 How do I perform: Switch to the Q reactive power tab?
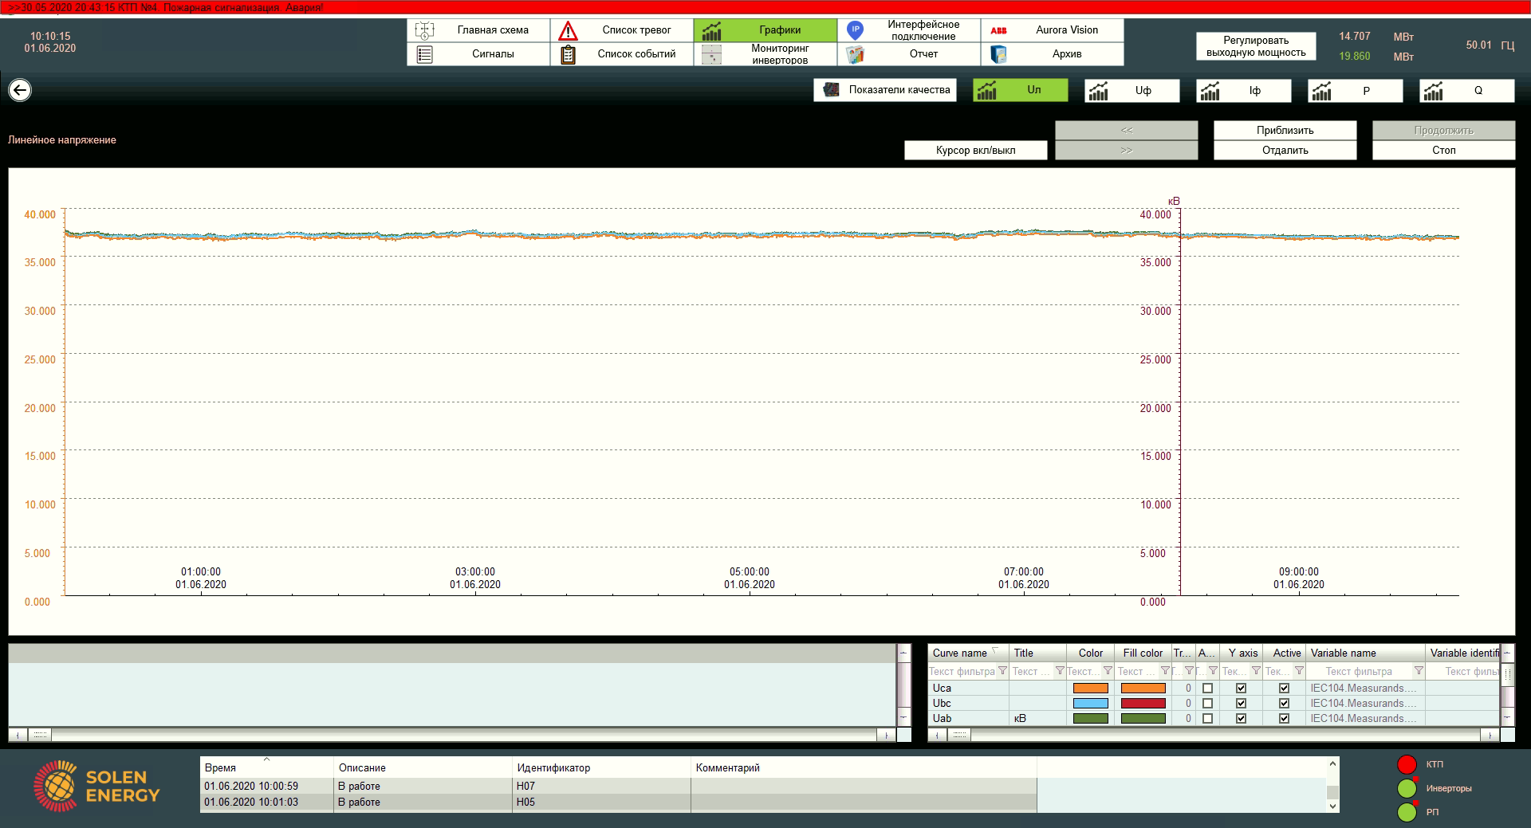[x=1466, y=91]
